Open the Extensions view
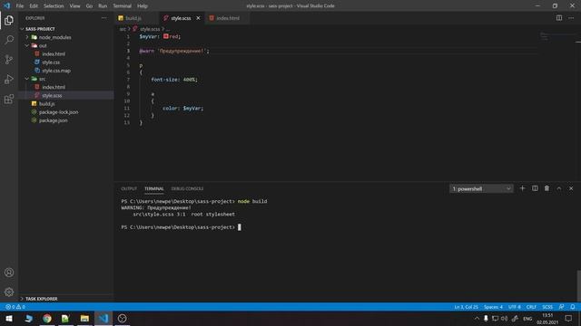This screenshot has height=326, width=581. [9, 99]
